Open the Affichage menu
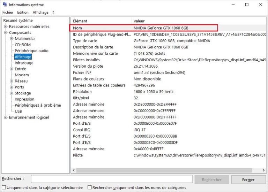This screenshot has height=192, width=268. point(40,13)
